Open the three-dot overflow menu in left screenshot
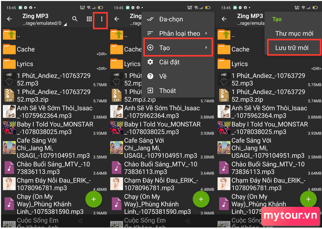322x229 pixels. [102, 19]
